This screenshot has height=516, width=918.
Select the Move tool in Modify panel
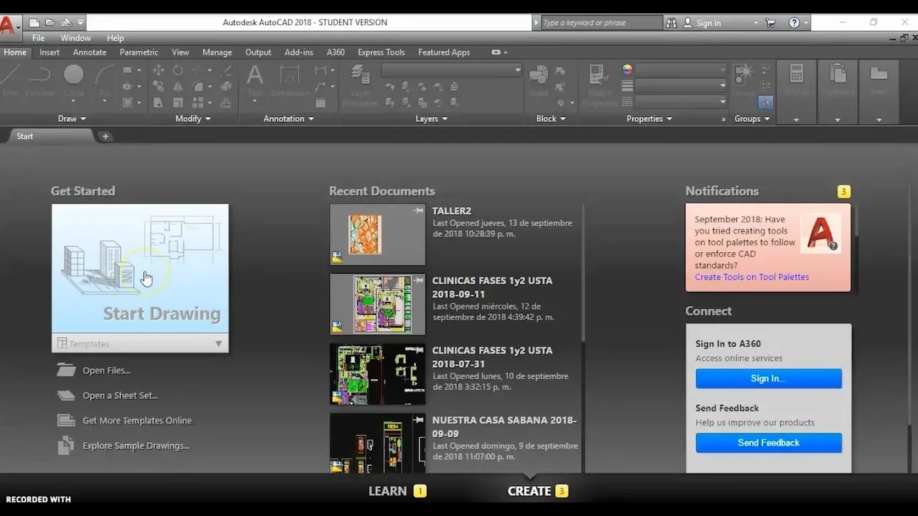158,70
